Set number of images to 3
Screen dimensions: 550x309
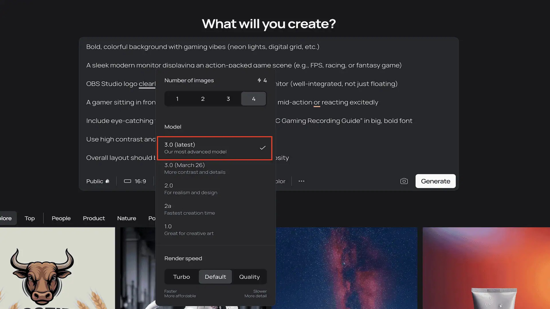(228, 99)
